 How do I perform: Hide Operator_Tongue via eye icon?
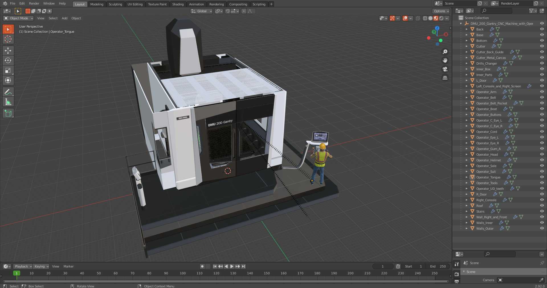(542, 177)
